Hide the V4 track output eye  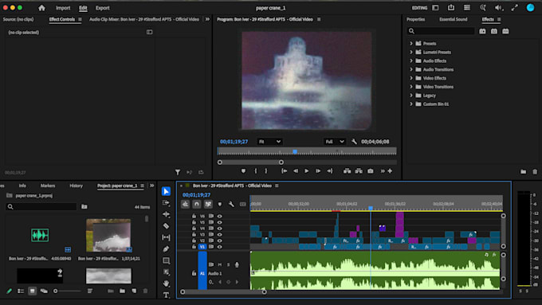click(219, 229)
